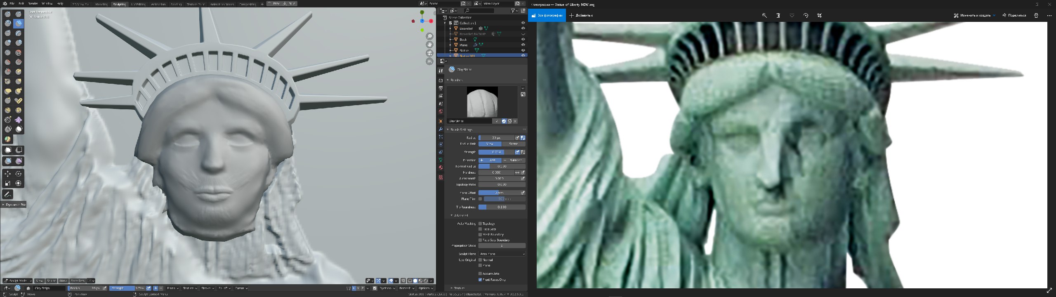The image size is (1056, 297).
Task: Pick the Box Mask tool
Action: pyautogui.click(x=8, y=150)
